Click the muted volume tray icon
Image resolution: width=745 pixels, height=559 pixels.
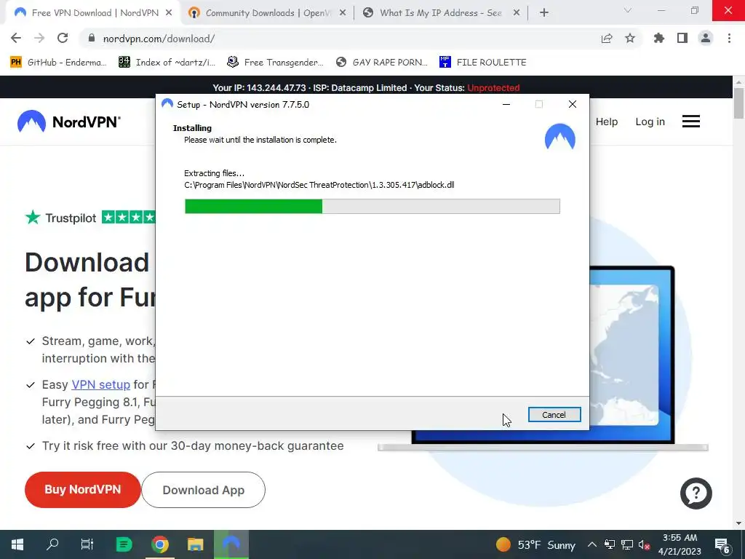pos(645,544)
